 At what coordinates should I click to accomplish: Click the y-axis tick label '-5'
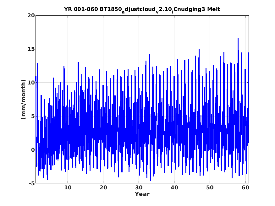(x=31, y=183)
